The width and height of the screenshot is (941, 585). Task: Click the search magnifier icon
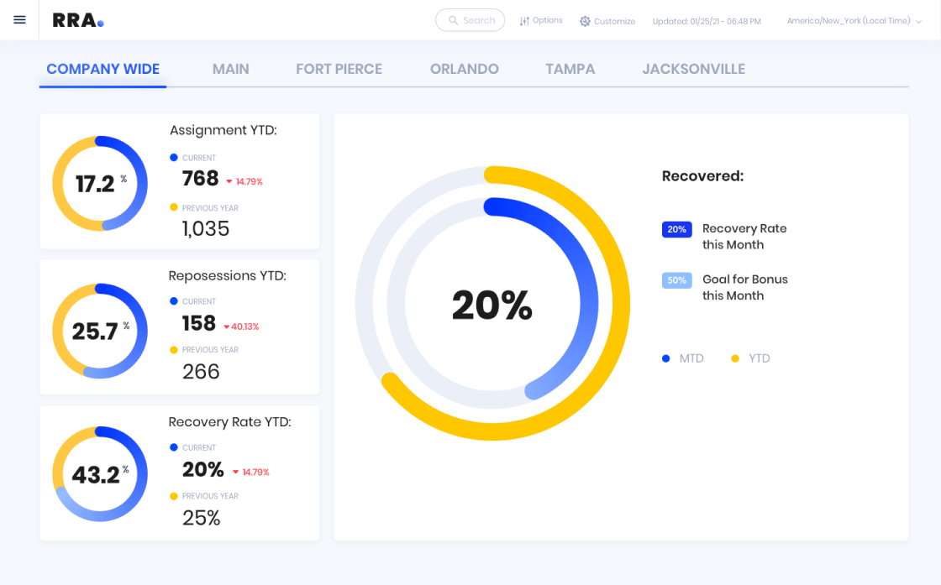[454, 20]
